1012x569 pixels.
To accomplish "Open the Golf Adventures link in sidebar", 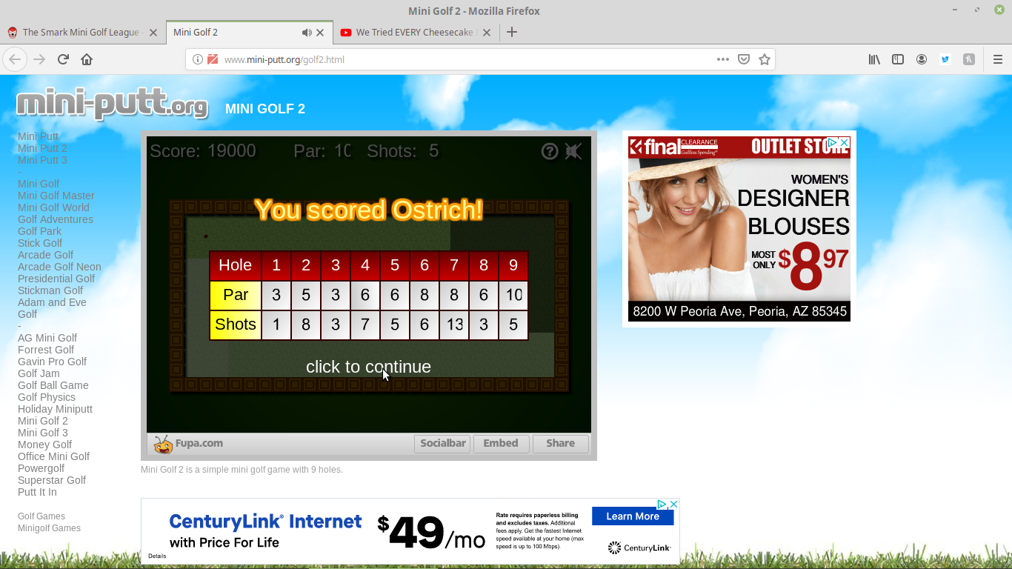I will point(56,219).
